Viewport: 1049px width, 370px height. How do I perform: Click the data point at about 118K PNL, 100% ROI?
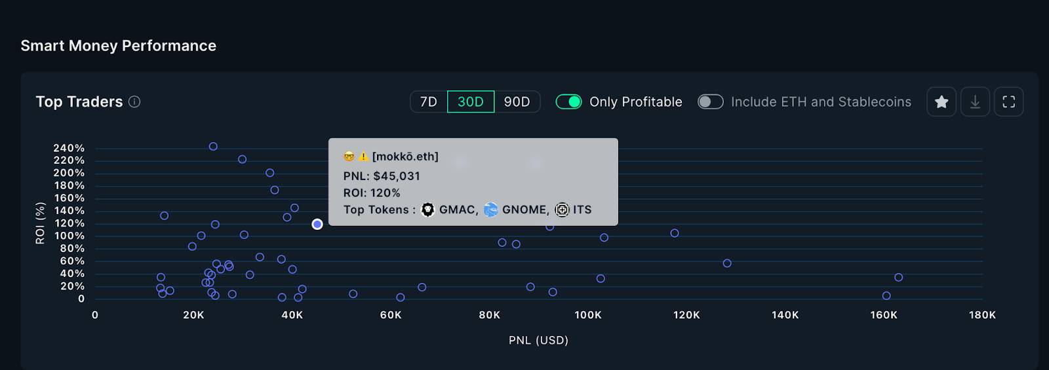675,233
